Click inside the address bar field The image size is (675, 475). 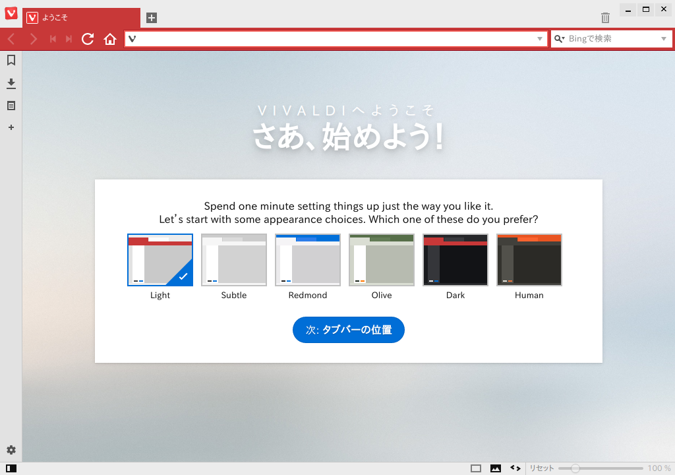(x=336, y=39)
